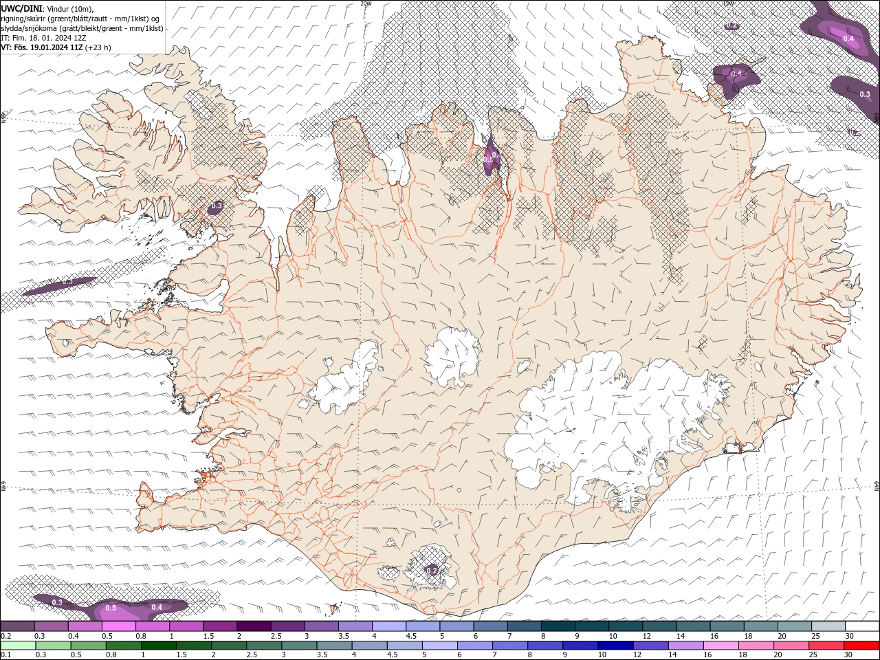Click the bold UWC/DINI title text
The height and width of the screenshot is (660, 880).
pos(21,8)
